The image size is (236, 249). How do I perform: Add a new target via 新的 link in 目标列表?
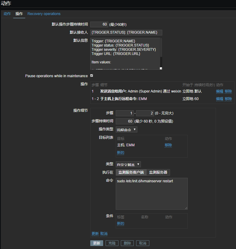pos(121,153)
